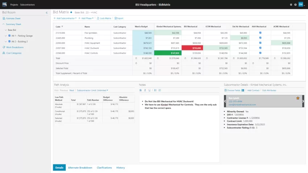Open the Clarifications tab

104,168
